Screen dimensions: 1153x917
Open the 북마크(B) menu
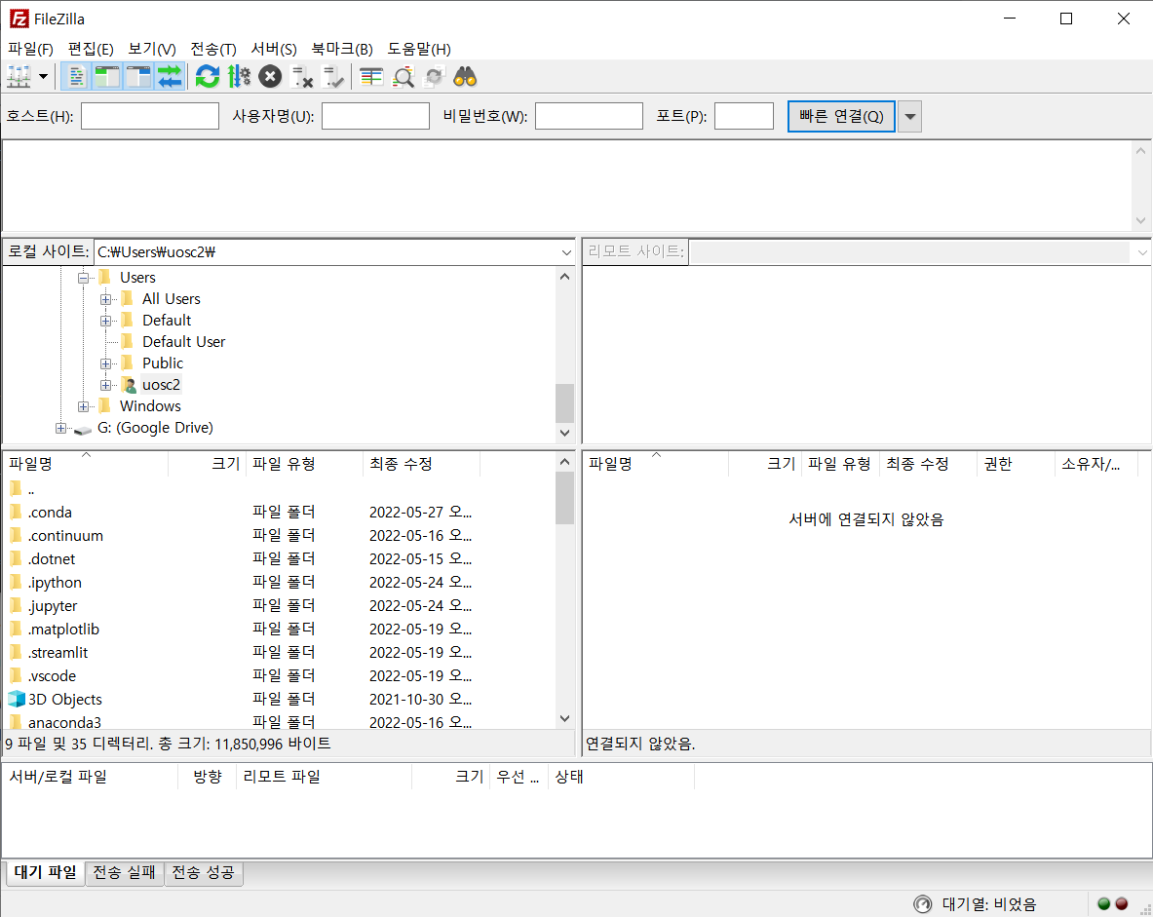(x=342, y=49)
